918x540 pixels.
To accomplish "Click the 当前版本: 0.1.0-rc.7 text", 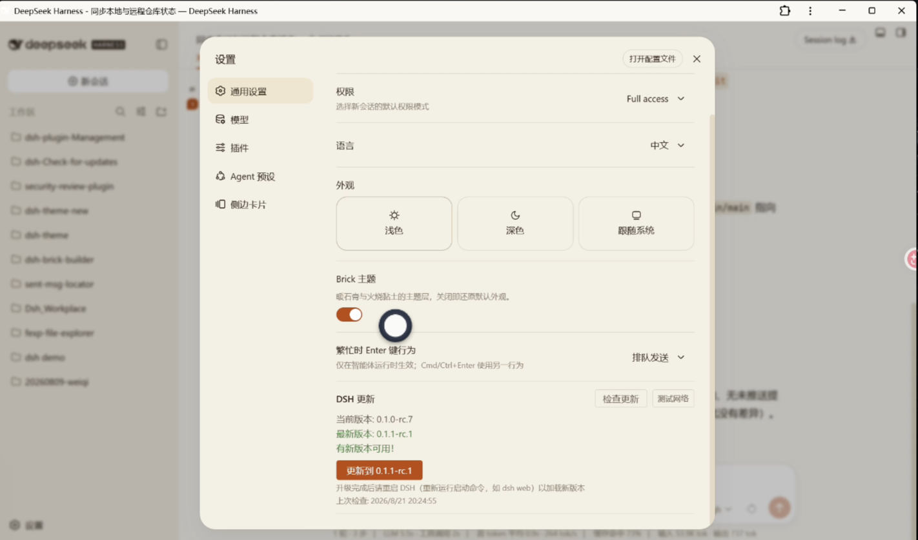I will pyautogui.click(x=374, y=419).
